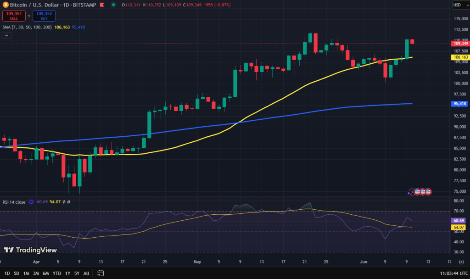
Task: Select the All timeframe range
Action: pos(86,273)
